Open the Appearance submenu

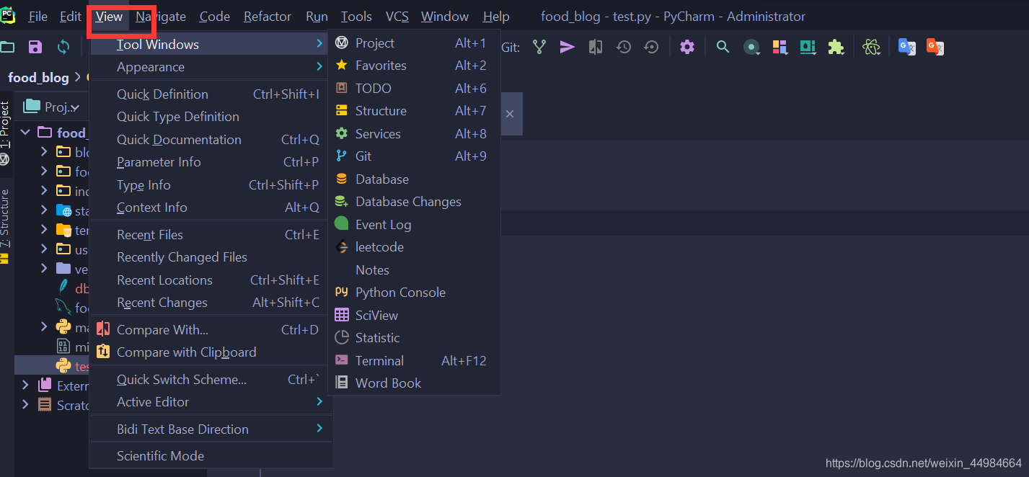(x=210, y=67)
